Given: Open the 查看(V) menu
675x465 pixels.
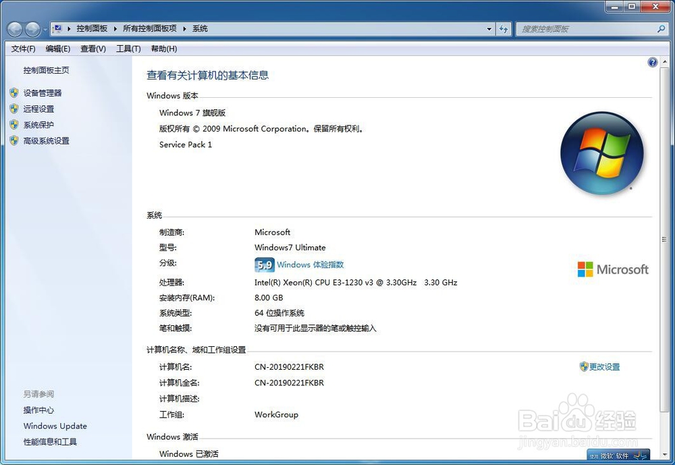Looking at the screenshot, I should click(x=93, y=49).
